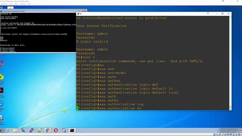Viewport: 242px width, 136px height.
Task: Open the VirtualBox Help menu
Action: click(29, 4)
